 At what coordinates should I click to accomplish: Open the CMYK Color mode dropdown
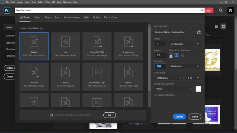click(169, 78)
